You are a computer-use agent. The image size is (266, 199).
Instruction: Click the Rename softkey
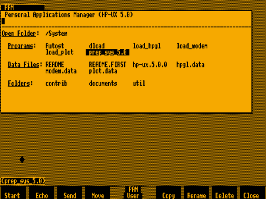click(x=197, y=193)
